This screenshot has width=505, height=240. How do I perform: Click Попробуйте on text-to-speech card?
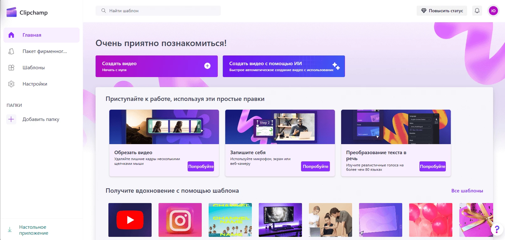[x=433, y=166]
